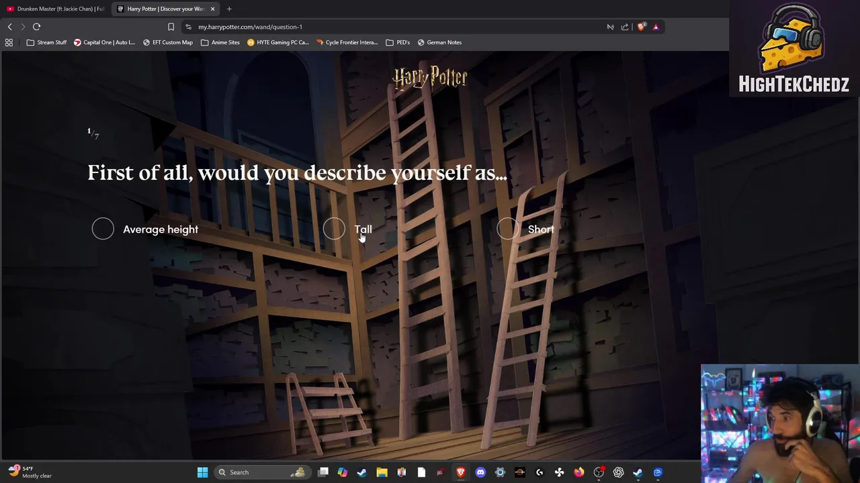The height and width of the screenshot is (483, 860).
Task: Open the Capital One bookmark
Action: point(104,42)
